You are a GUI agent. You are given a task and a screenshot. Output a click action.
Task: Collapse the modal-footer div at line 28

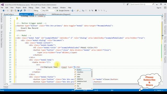click(16, 77)
